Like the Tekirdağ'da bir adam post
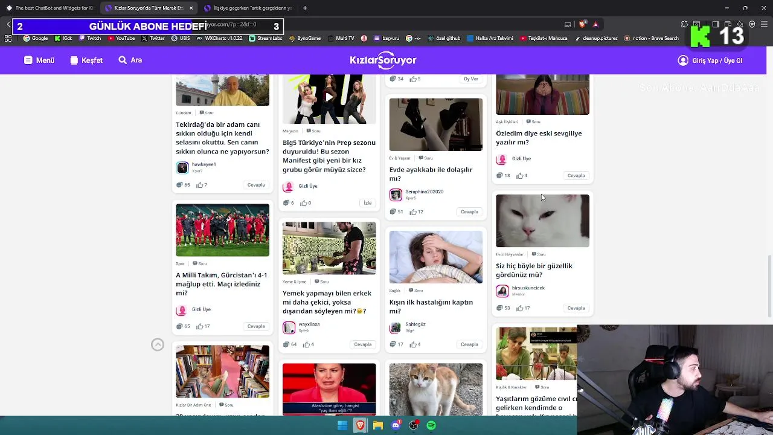 tap(202, 185)
